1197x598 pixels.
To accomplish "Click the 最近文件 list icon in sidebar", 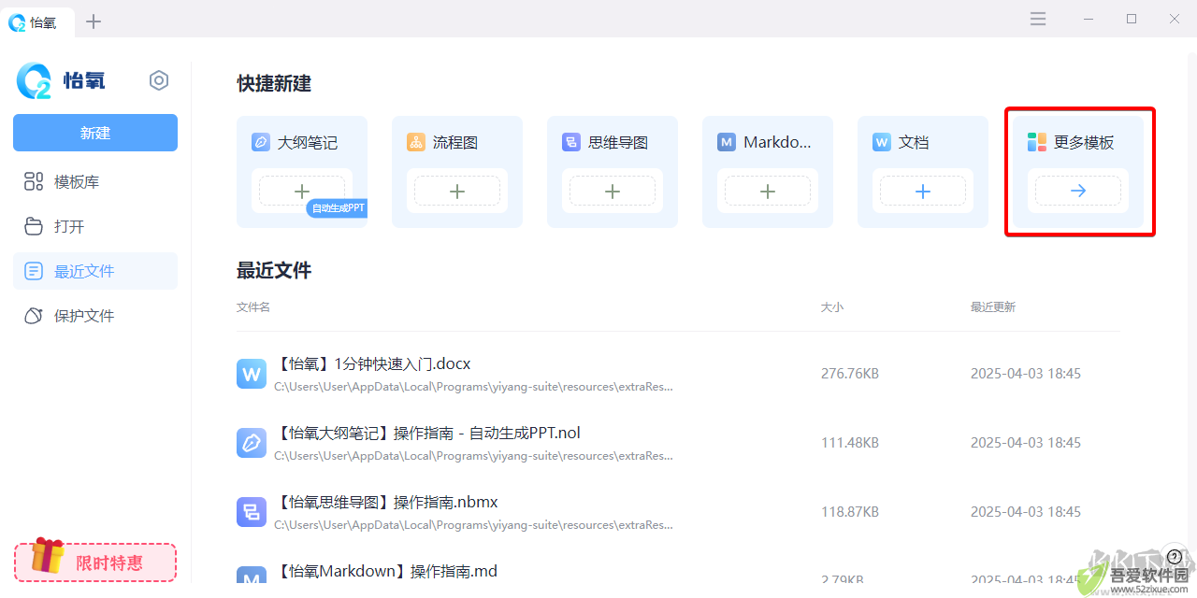I will click(x=34, y=271).
